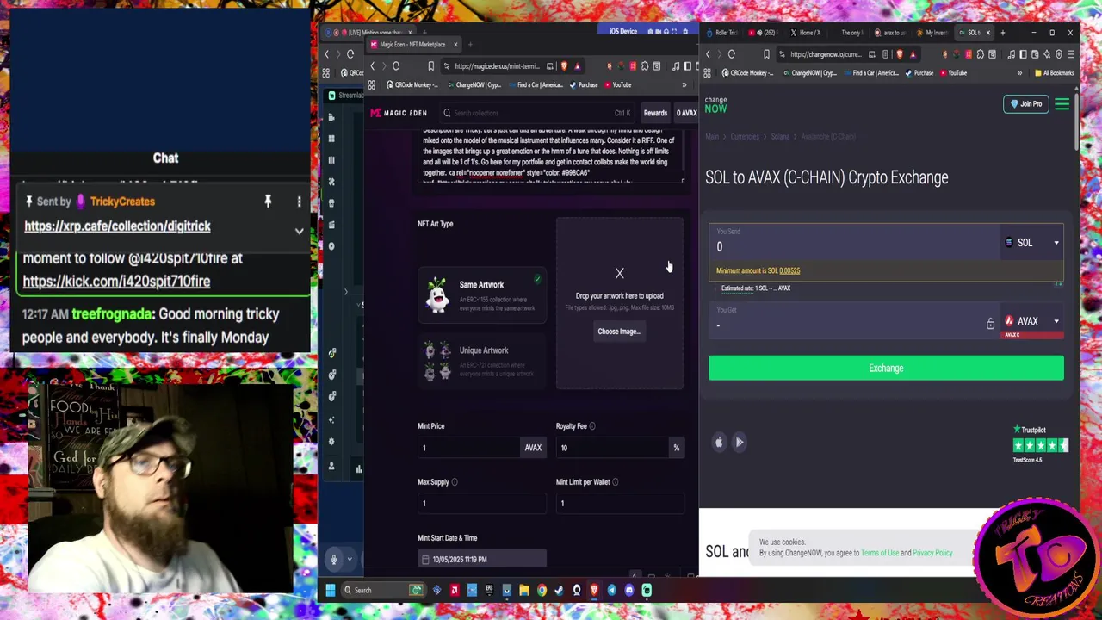This screenshot has width=1102, height=620.
Task: Open Brave Shields icon in ChangeNOW window
Action: click(900, 54)
